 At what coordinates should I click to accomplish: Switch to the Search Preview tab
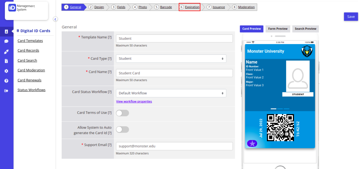(x=305, y=29)
